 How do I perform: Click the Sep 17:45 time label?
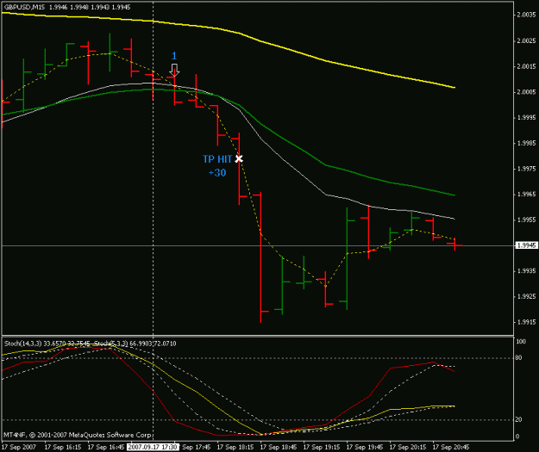(197, 447)
